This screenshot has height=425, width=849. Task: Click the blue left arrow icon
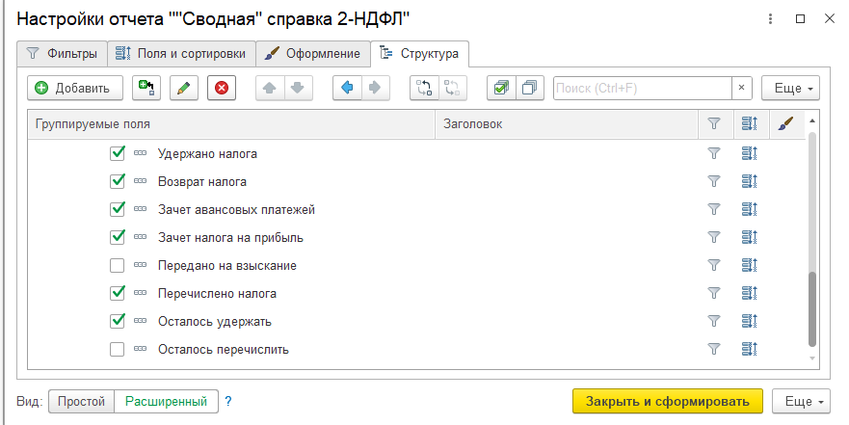tap(347, 88)
